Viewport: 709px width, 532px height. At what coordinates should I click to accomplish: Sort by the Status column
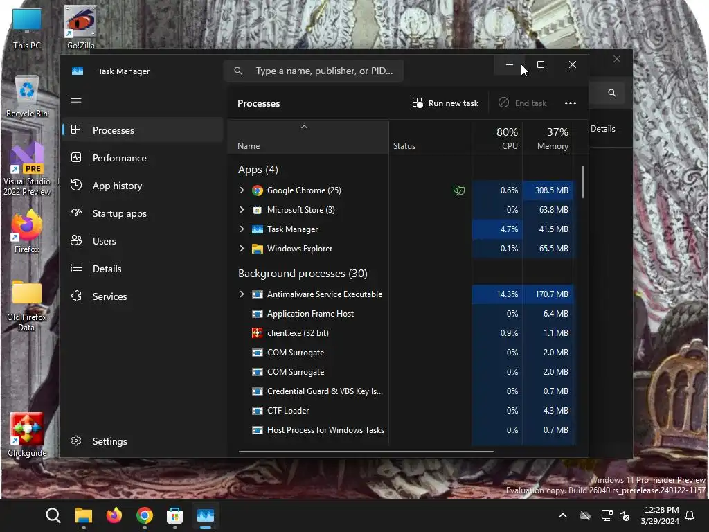[430, 138]
